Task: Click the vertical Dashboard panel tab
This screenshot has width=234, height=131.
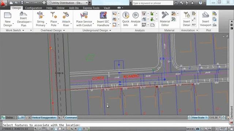Action: pyautogui.click(x=231, y=112)
